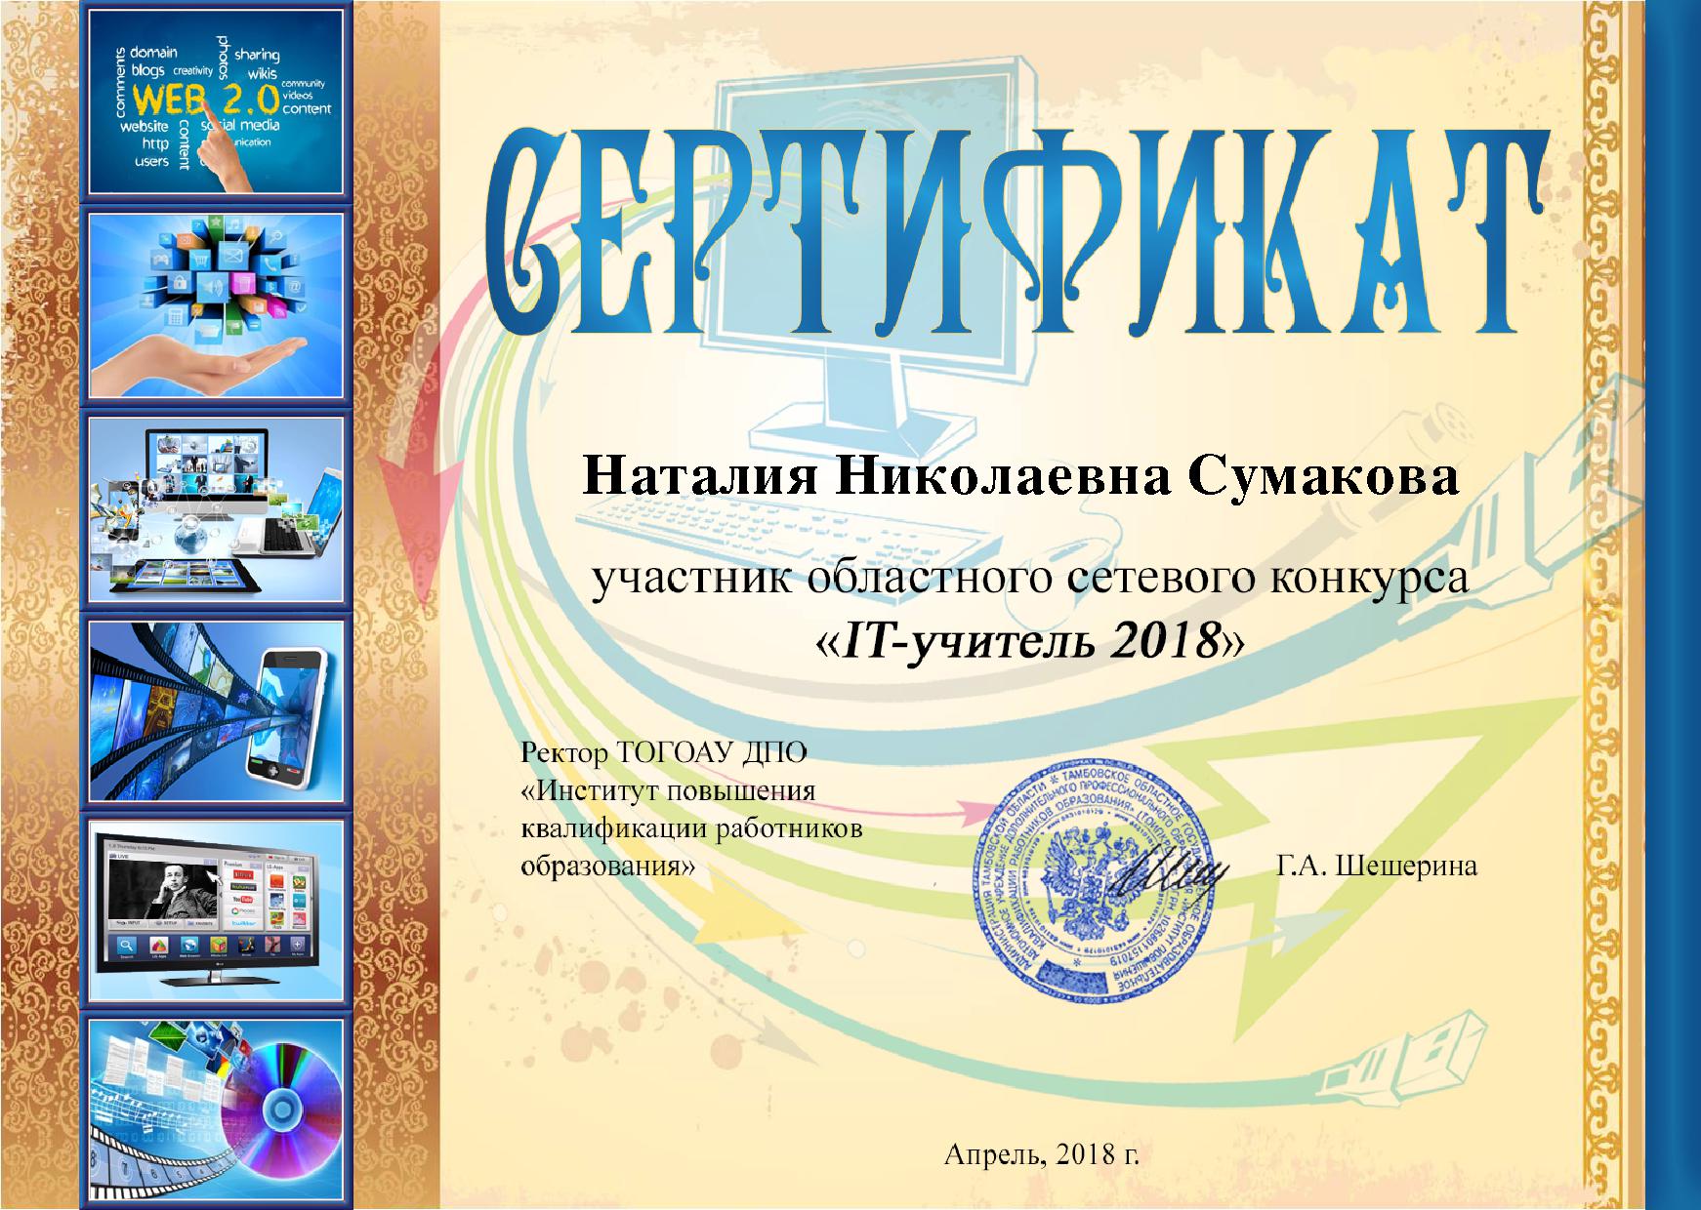Click the Web 2.0 word cloud thumbnail
Image resolution: width=1701 pixels, height=1210 pixels.
[x=216, y=101]
